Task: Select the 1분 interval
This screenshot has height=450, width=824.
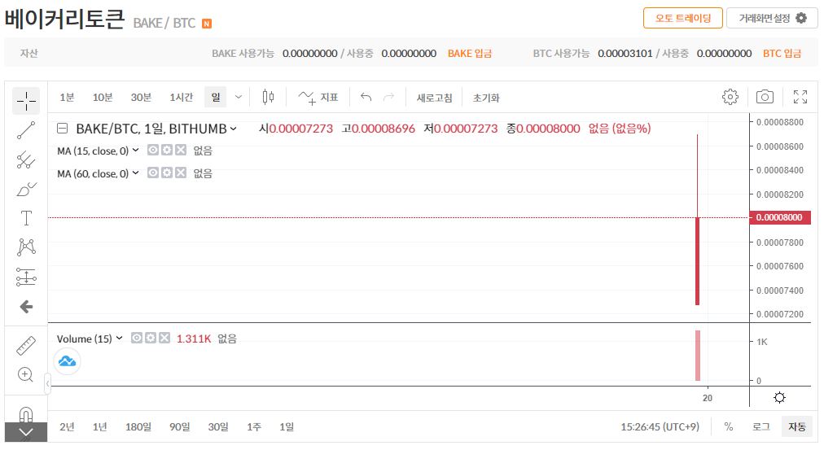Action: coord(67,97)
